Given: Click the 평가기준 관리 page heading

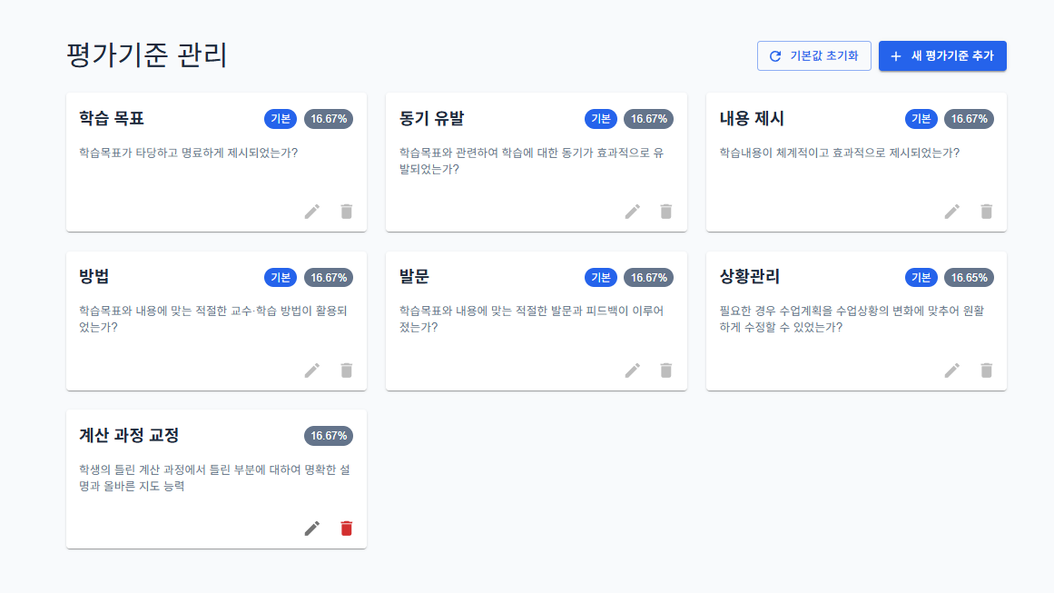Looking at the screenshot, I should [147, 55].
